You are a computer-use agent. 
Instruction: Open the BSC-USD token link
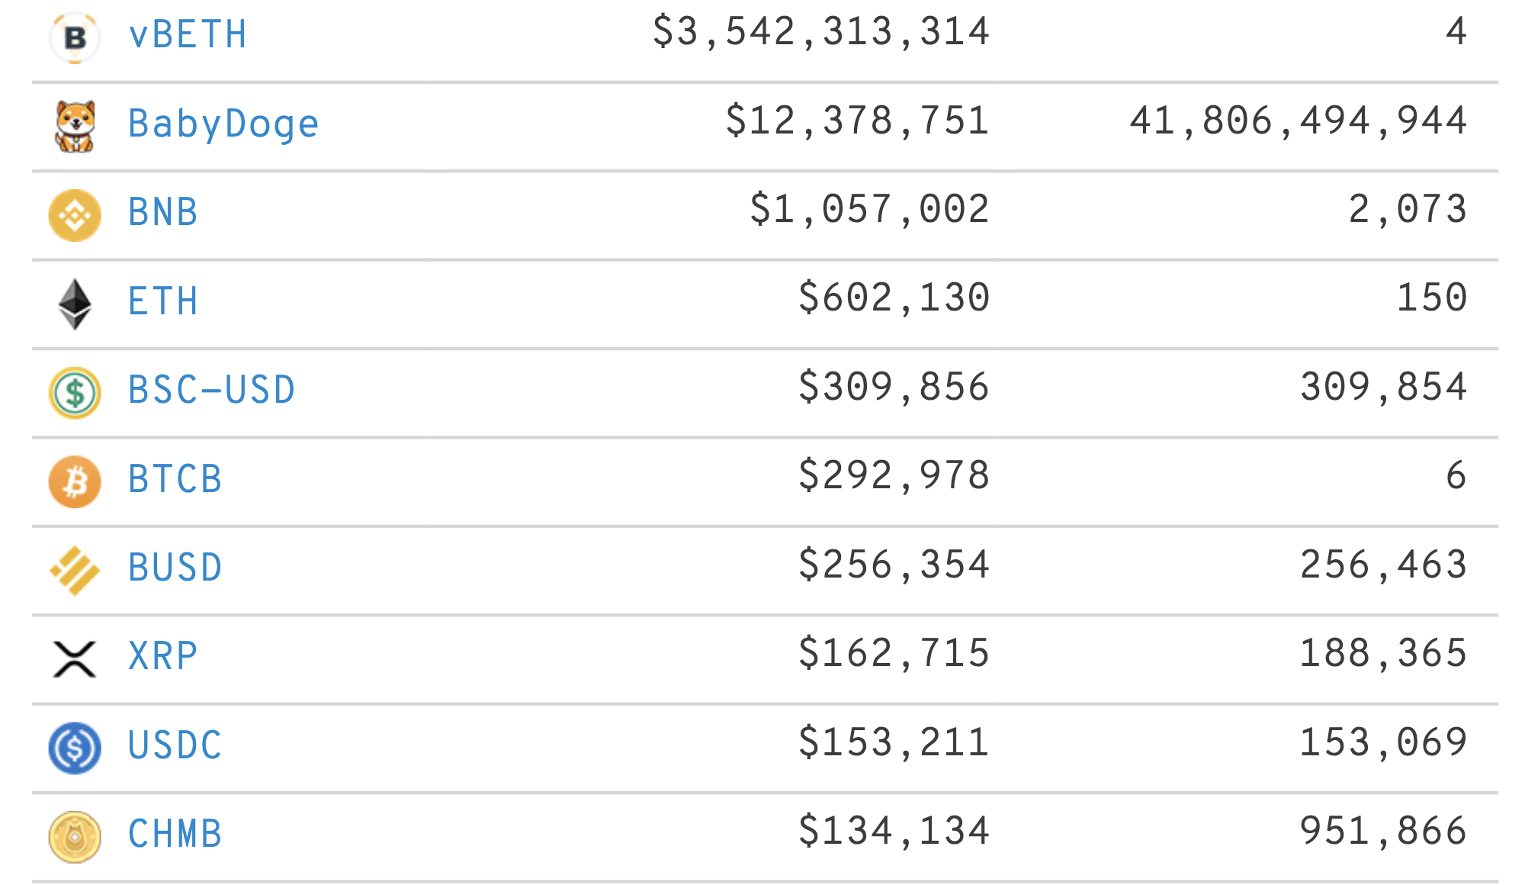(211, 390)
